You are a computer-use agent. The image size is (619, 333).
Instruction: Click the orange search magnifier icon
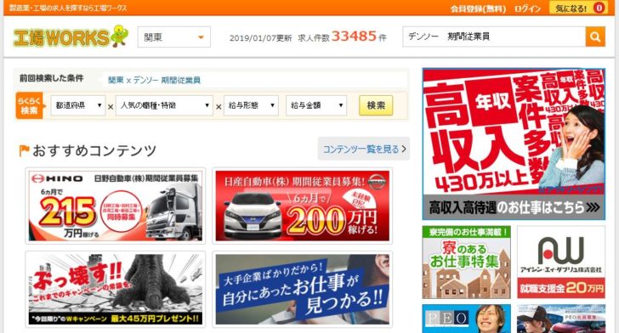pos(595,37)
